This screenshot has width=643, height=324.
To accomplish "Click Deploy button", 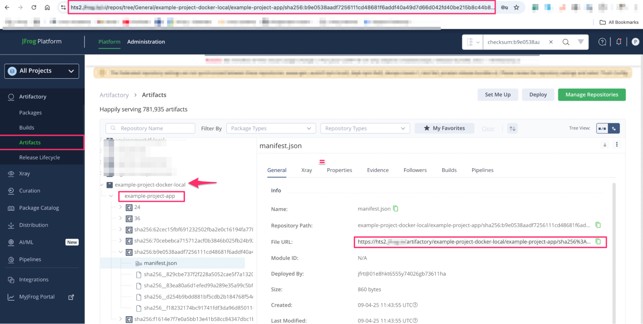I will click(538, 95).
